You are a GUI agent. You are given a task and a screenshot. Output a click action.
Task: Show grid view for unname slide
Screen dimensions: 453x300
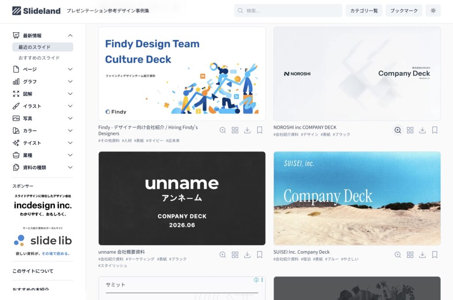coord(235,254)
